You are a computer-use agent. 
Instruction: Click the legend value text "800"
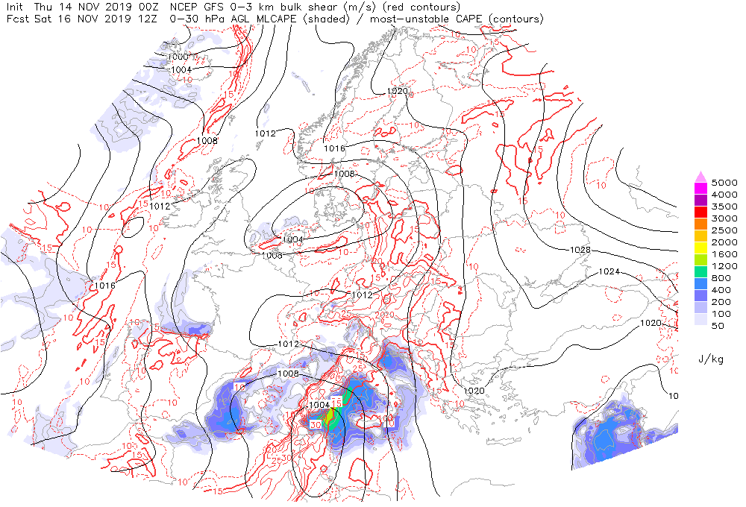(x=721, y=278)
